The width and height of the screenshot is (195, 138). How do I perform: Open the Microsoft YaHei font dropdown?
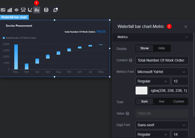pos(162,72)
